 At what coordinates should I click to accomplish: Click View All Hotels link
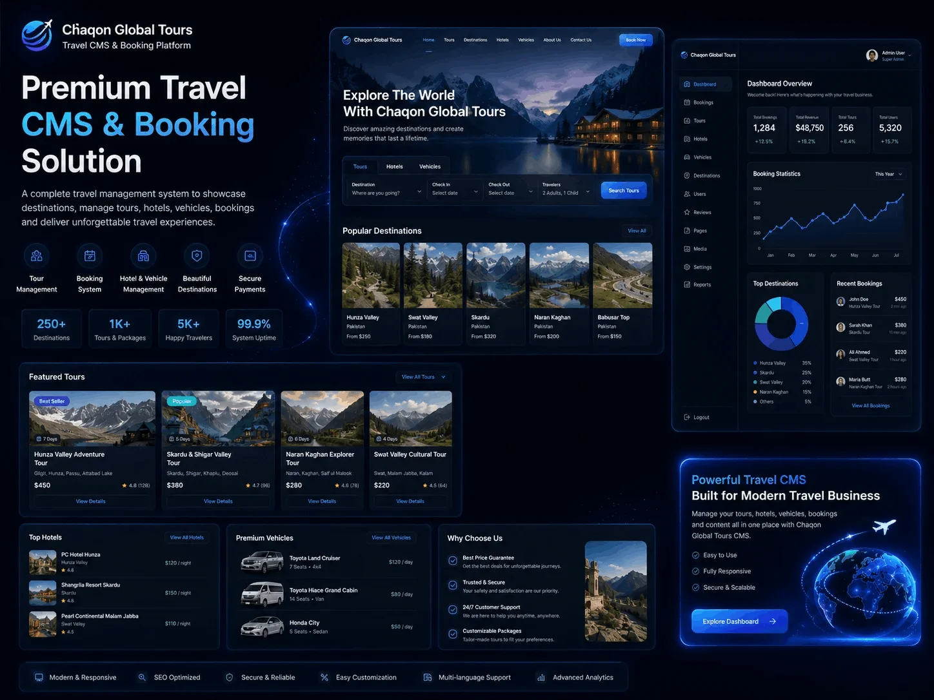[x=186, y=538]
